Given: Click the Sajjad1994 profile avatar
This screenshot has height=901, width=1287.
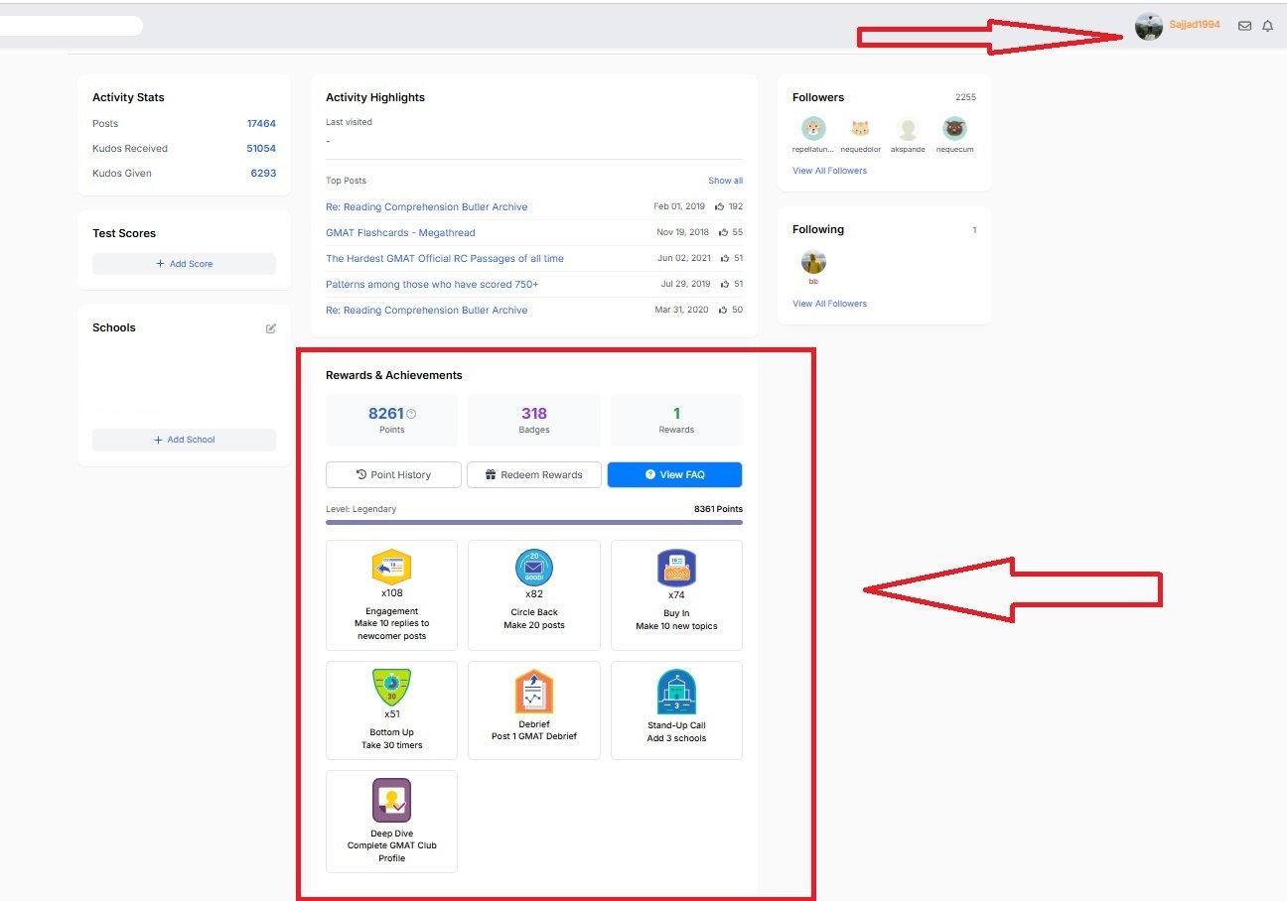Looking at the screenshot, I should point(1149,26).
